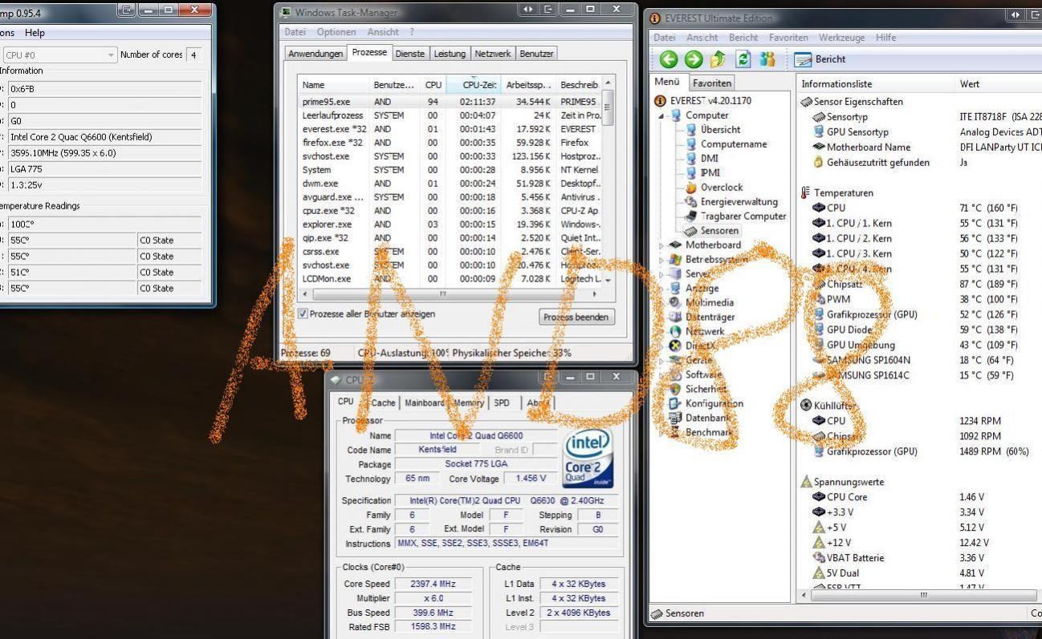Screen dimensions: 1042x639
Task: Click the Number of cores field in Core Temp
Action: 193,55
